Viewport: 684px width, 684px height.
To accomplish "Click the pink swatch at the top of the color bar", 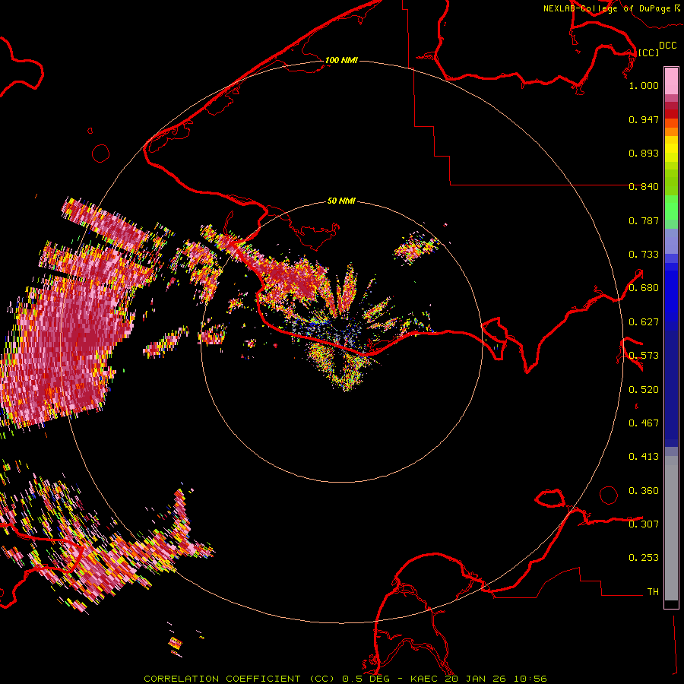I will [671, 81].
